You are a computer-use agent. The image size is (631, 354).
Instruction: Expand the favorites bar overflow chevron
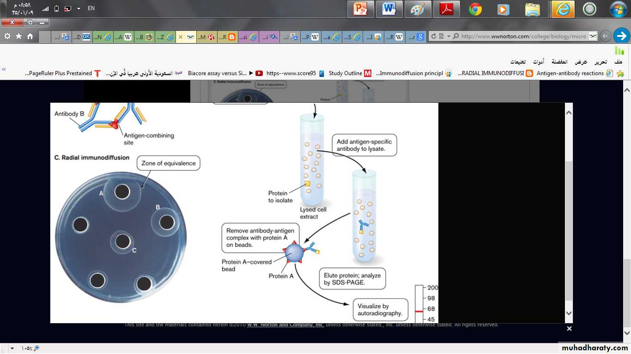click(4, 70)
